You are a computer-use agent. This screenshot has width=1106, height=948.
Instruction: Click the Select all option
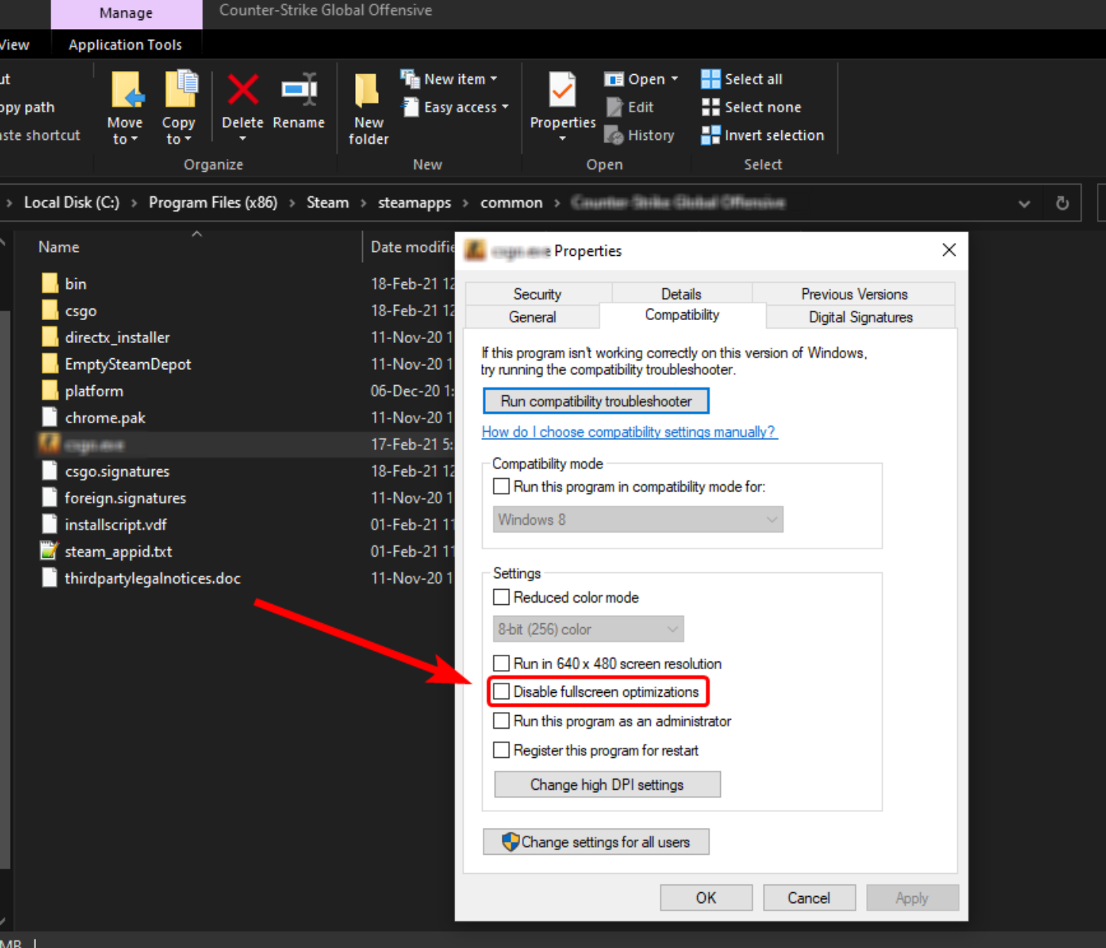pyautogui.click(x=742, y=79)
